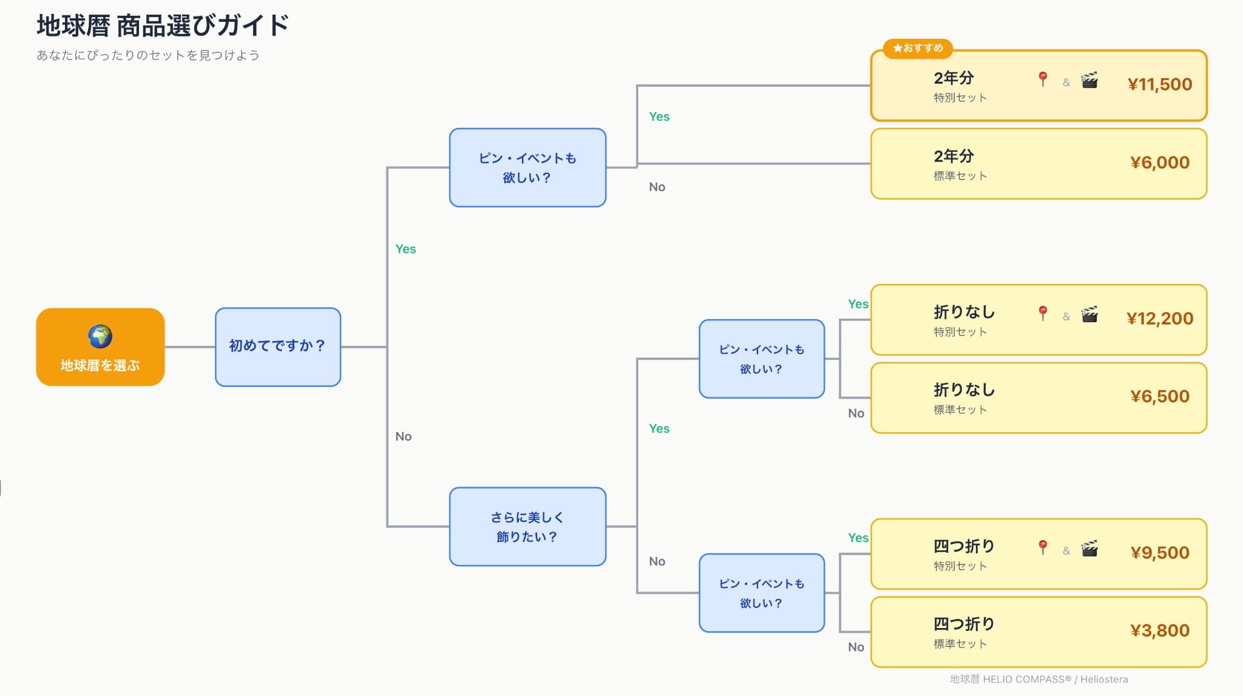The width and height of the screenshot is (1243, 696).
Task: Click the pin icon on the 2年分 特別セット card
Action: pos(1043,79)
